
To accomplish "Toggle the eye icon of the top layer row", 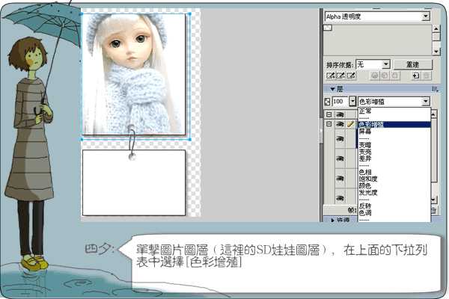I will [340, 114].
